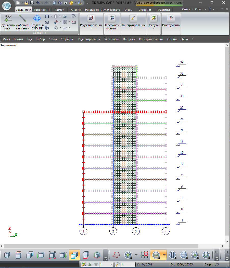Click the next load case up arrow
The image size is (230, 268).
click(x=90, y=264)
